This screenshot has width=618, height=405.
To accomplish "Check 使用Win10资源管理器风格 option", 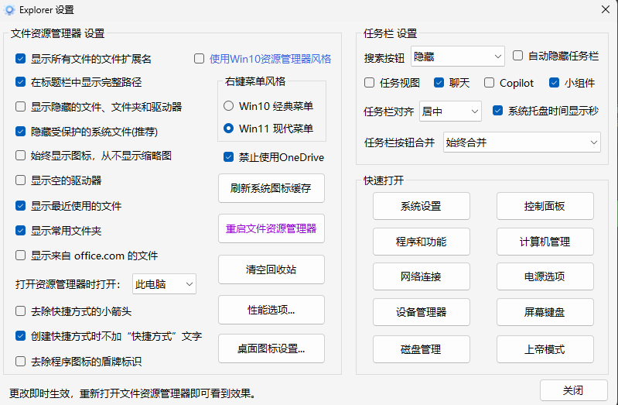I will [200, 58].
